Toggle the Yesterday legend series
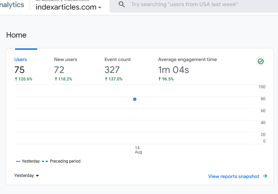The width and height of the screenshot is (278, 194). (28, 161)
